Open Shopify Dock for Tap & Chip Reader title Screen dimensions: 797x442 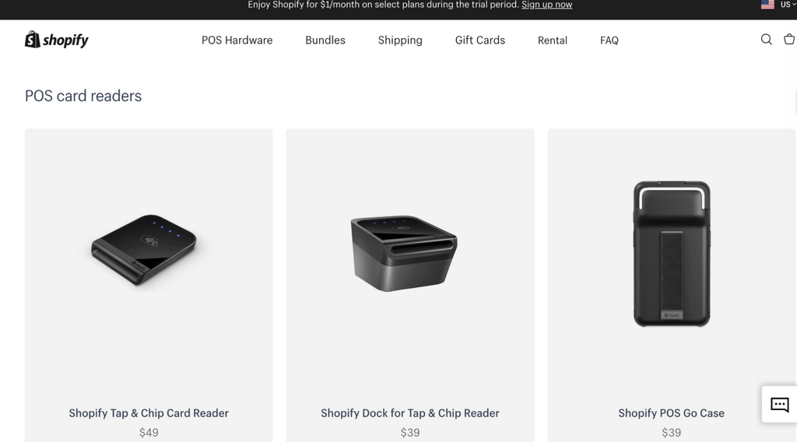coord(410,413)
